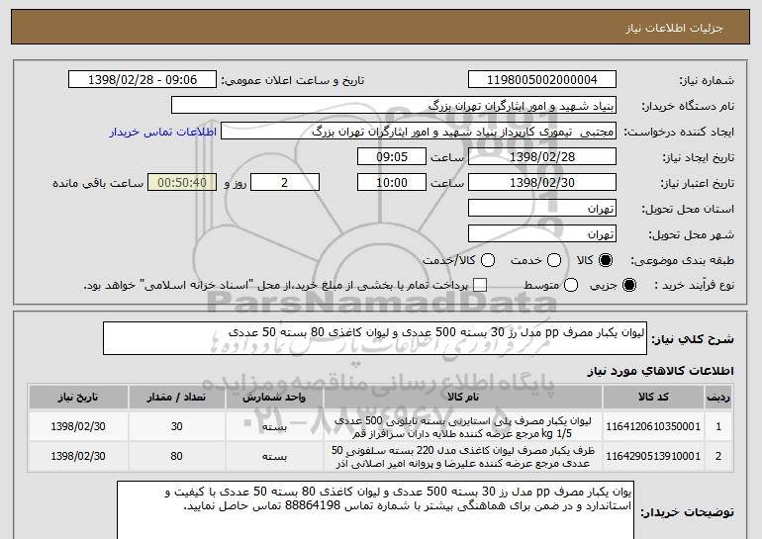Click the جزئیات اطلاعات نیاز header title

click(674, 28)
